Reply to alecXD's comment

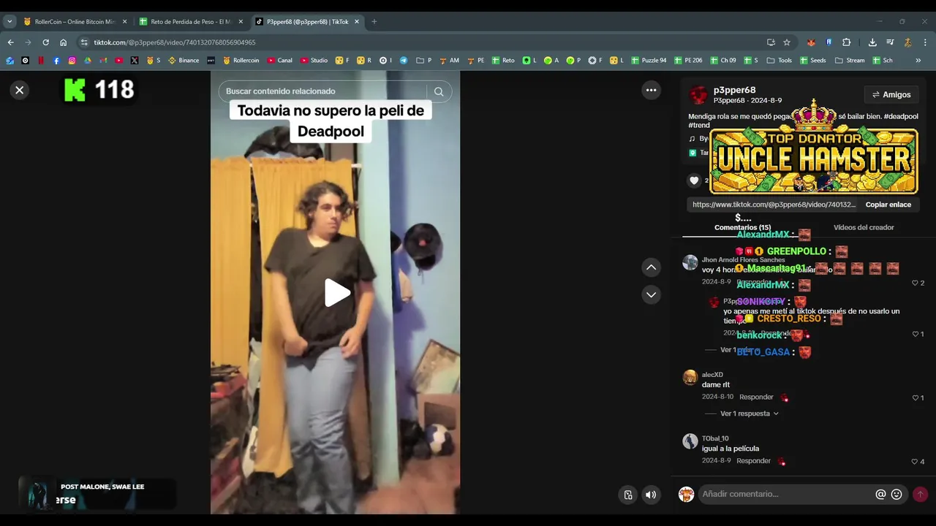pos(756,397)
